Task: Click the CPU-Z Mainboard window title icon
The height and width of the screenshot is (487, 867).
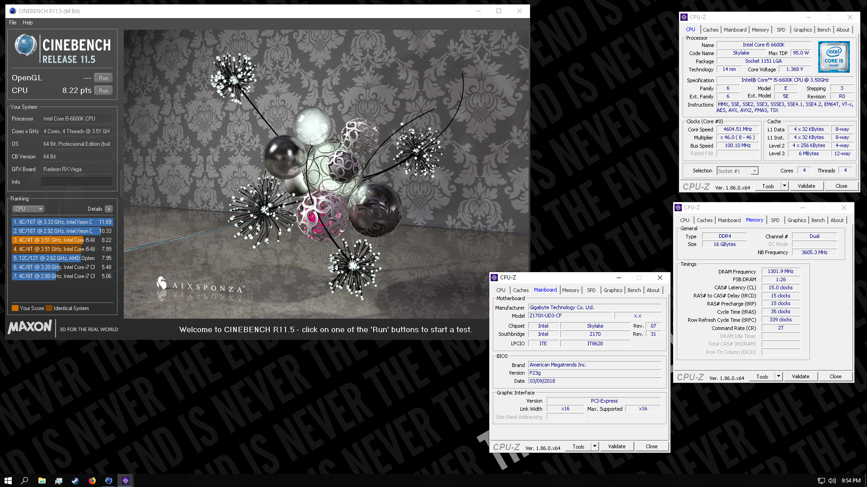Action: (494, 278)
